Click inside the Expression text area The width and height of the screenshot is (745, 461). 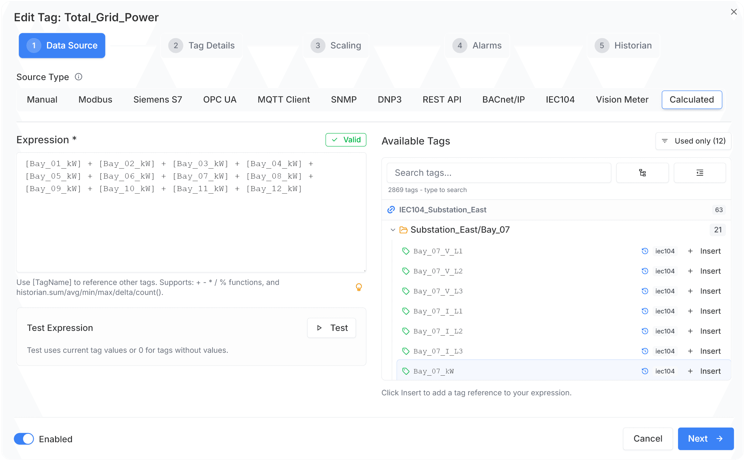pyautogui.click(x=191, y=212)
